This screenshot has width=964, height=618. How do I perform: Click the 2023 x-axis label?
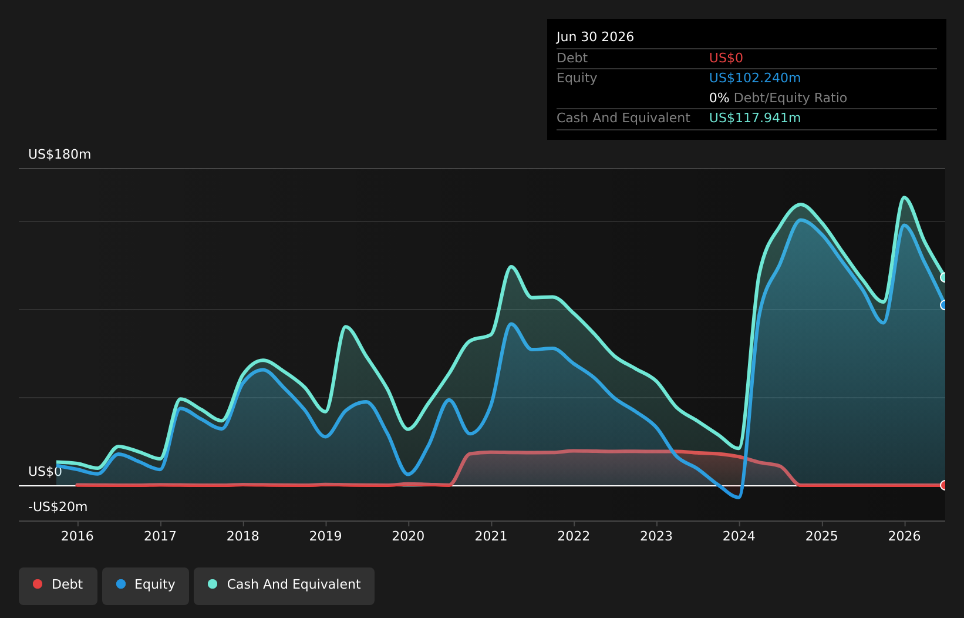pyautogui.click(x=656, y=536)
